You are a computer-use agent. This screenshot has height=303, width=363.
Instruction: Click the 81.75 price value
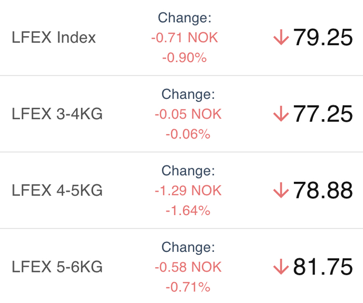(x=323, y=267)
